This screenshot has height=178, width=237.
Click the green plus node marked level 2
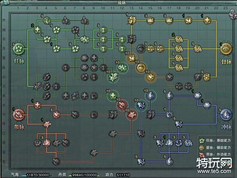tap(37, 30)
